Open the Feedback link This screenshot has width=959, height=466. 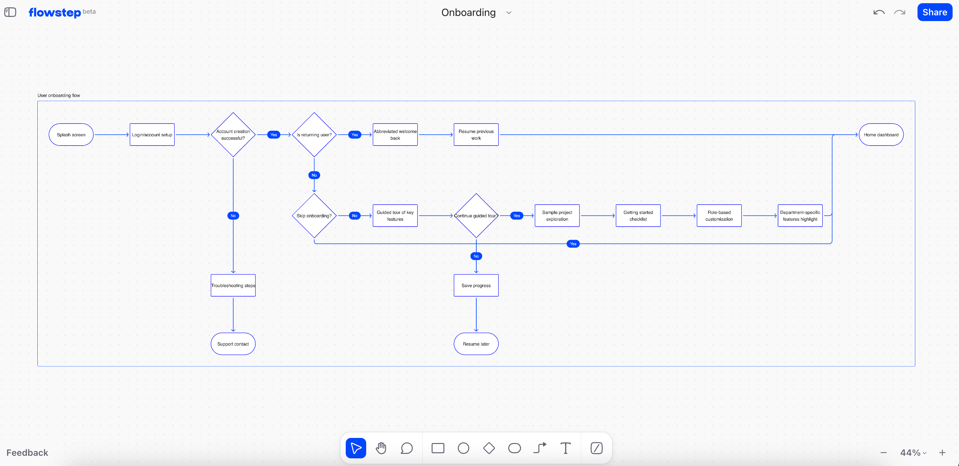pos(27,453)
